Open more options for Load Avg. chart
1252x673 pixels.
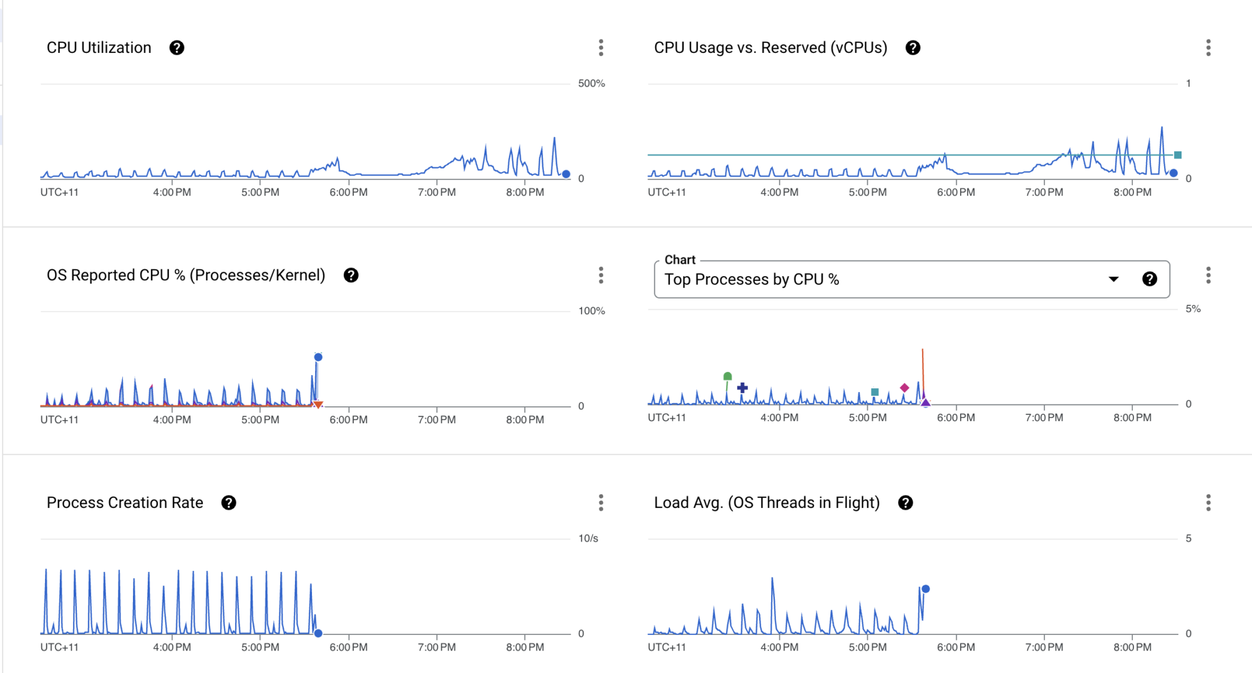click(1208, 503)
